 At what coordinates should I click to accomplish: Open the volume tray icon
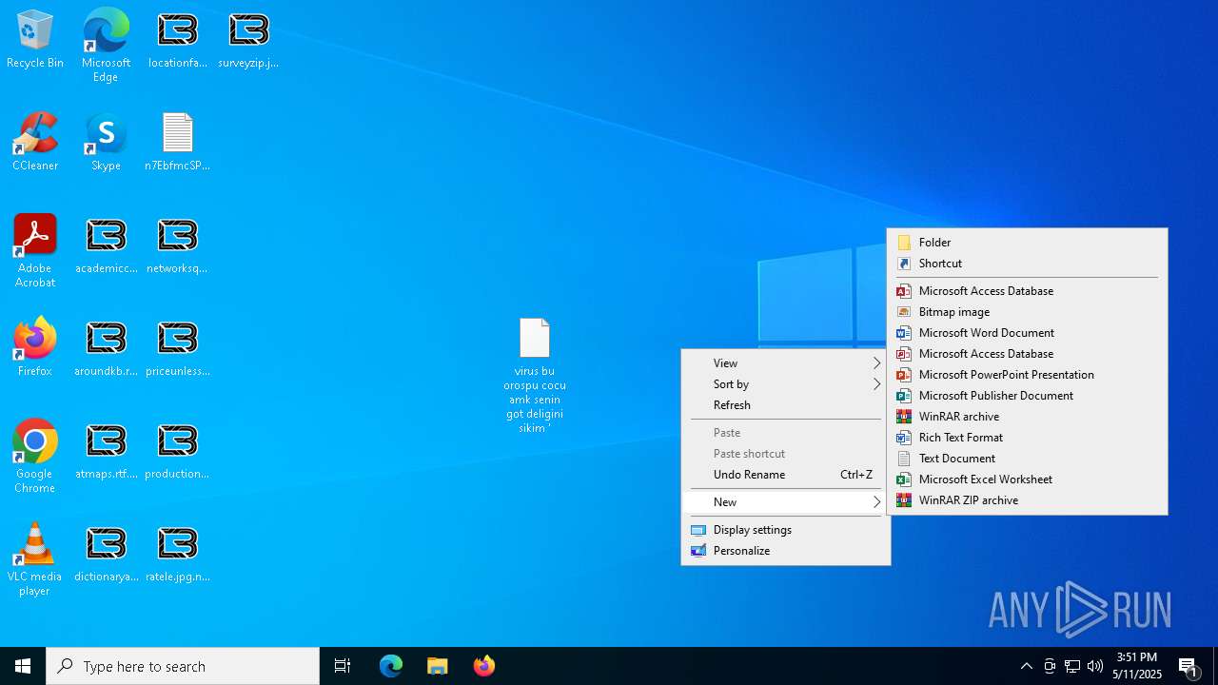1095,666
